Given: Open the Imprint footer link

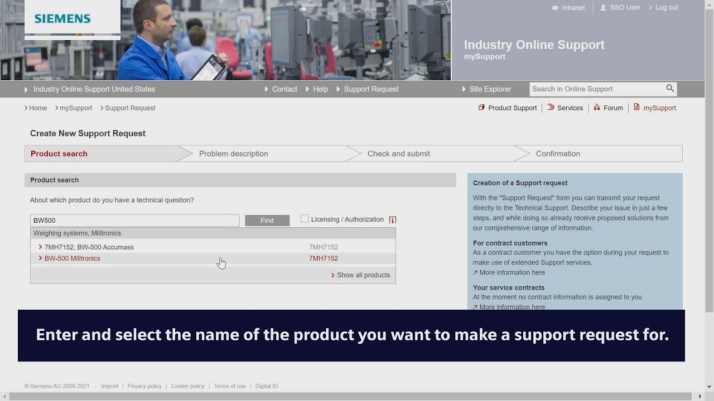Looking at the screenshot, I should tap(109, 386).
